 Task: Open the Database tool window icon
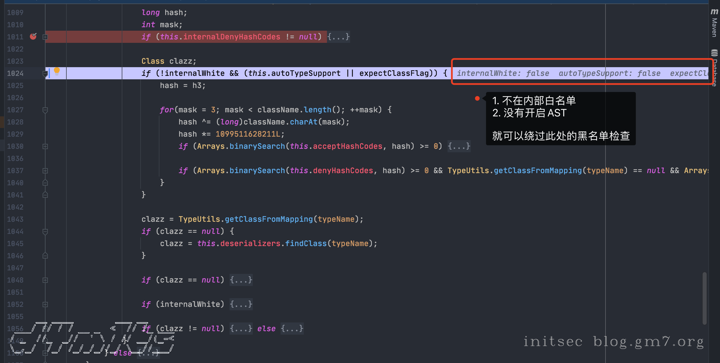(714, 53)
